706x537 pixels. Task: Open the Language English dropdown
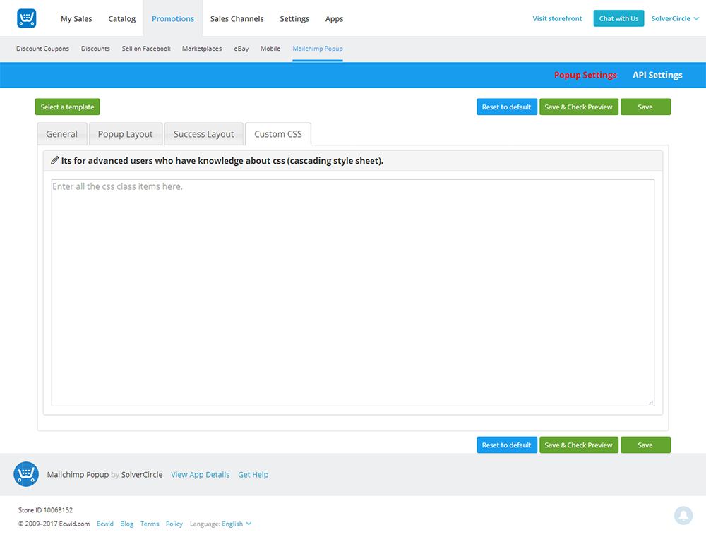pos(237,524)
